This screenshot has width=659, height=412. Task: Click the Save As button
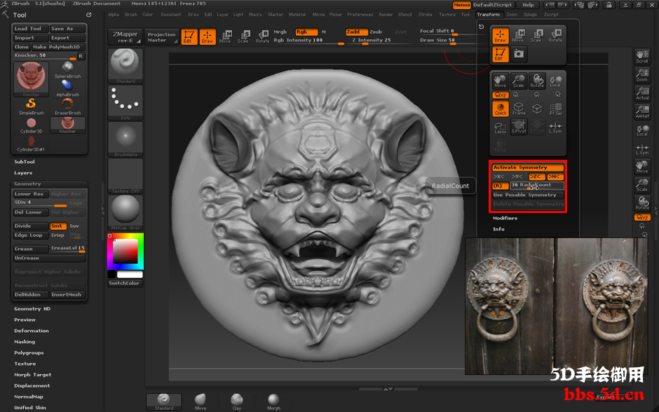pyautogui.click(x=67, y=29)
